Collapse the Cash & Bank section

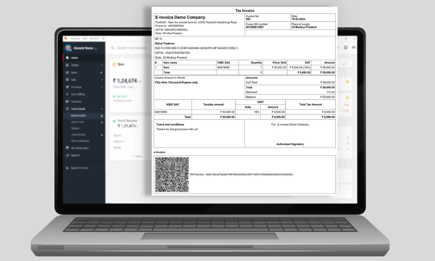point(102,108)
